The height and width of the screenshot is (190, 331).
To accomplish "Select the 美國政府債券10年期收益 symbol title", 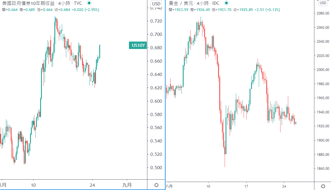I will click(x=28, y=3).
